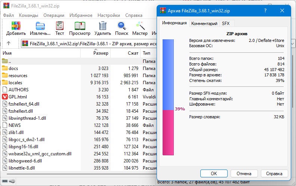Select the fzshellext.dll file name

point(21,111)
